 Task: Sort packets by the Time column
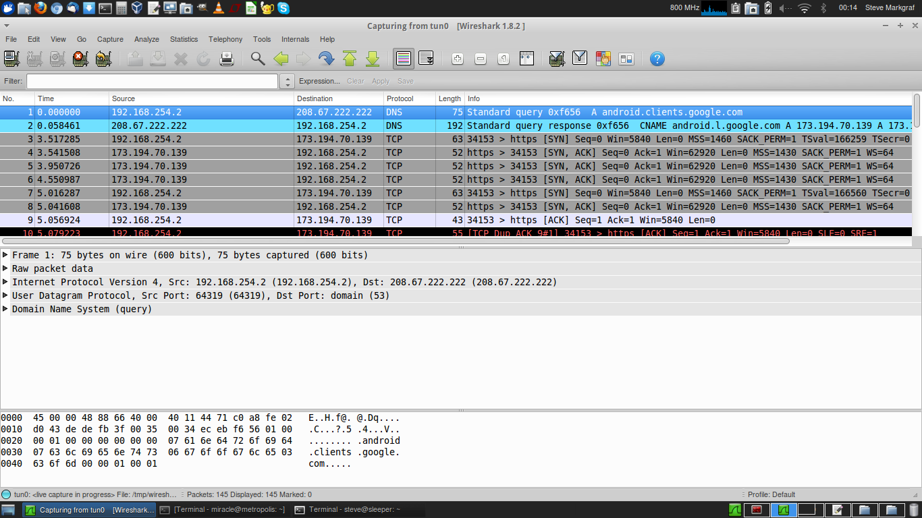(x=72, y=98)
